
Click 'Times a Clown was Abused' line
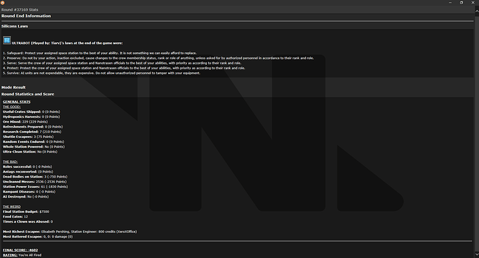point(28,222)
